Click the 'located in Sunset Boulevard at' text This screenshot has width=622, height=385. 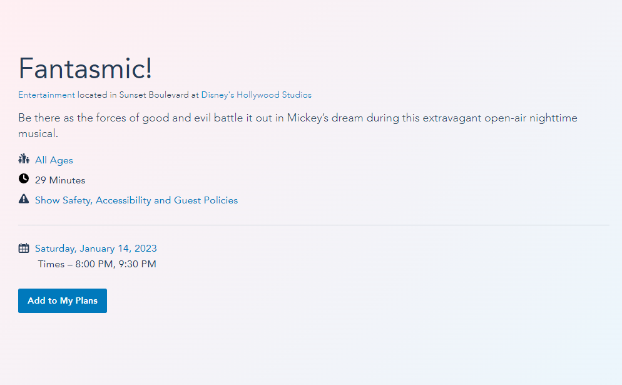[138, 95]
